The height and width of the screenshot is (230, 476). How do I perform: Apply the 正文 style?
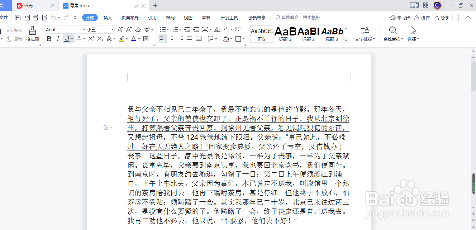click(x=262, y=34)
